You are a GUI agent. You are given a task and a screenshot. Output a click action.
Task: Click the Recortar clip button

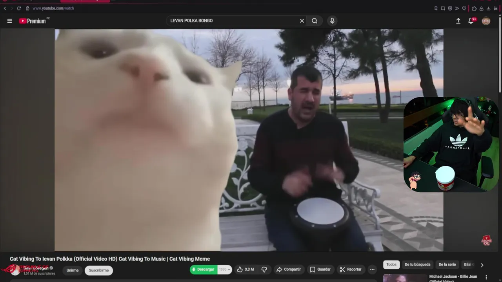pyautogui.click(x=350, y=269)
